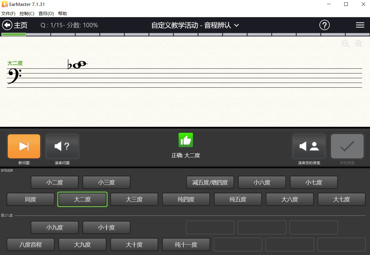Open the hamburger menu
The image size is (370, 255).
tap(360, 25)
